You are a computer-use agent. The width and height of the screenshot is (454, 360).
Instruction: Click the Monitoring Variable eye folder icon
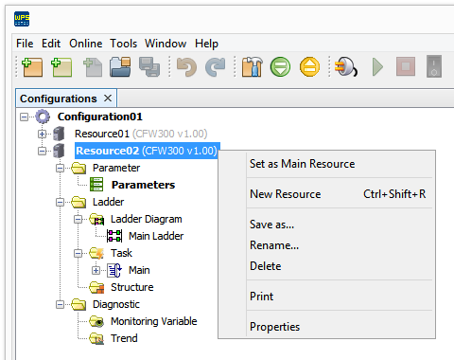click(96, 321)
